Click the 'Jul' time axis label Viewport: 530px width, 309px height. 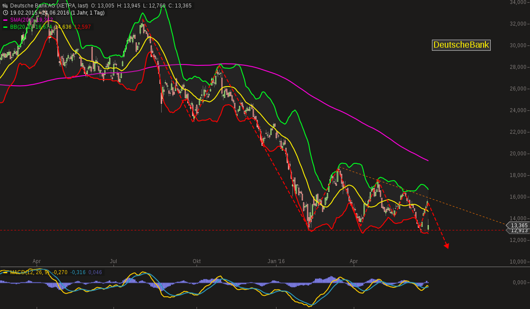[114, 261]
